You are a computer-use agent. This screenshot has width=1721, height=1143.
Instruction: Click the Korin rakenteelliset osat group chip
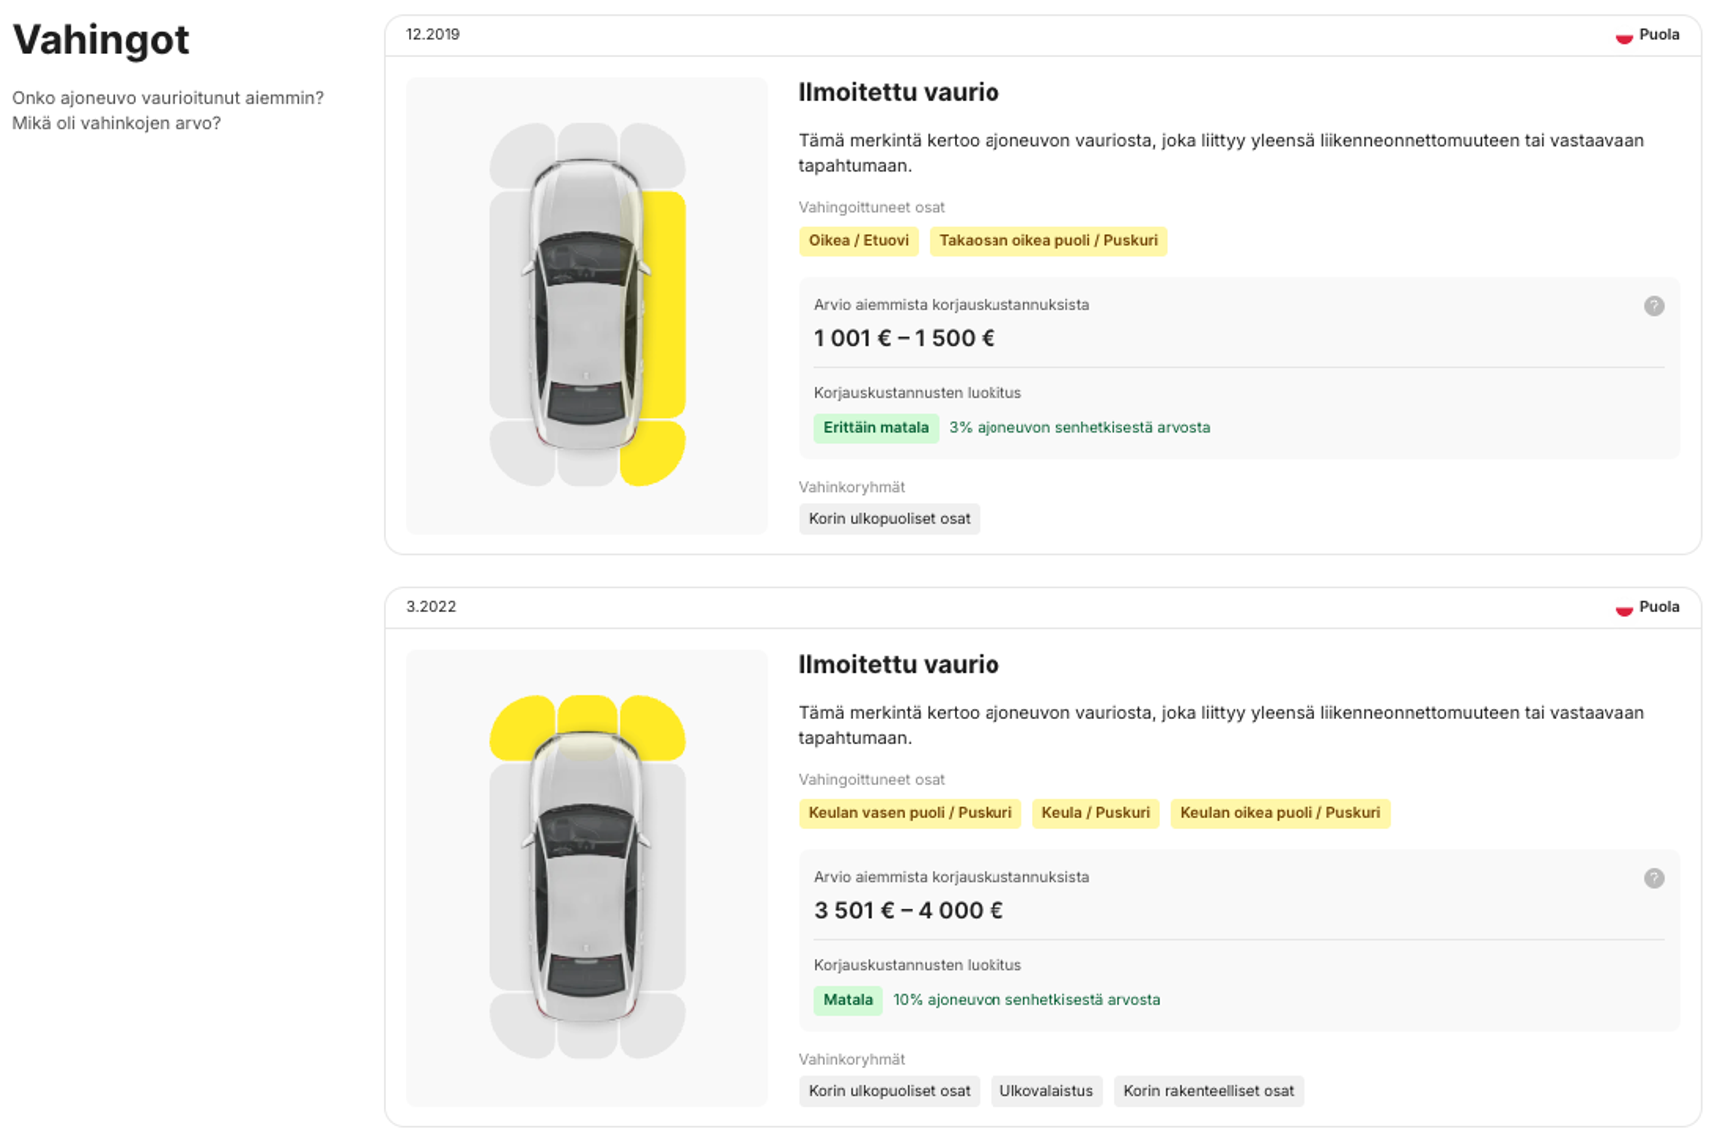tap(1208, 1091)
